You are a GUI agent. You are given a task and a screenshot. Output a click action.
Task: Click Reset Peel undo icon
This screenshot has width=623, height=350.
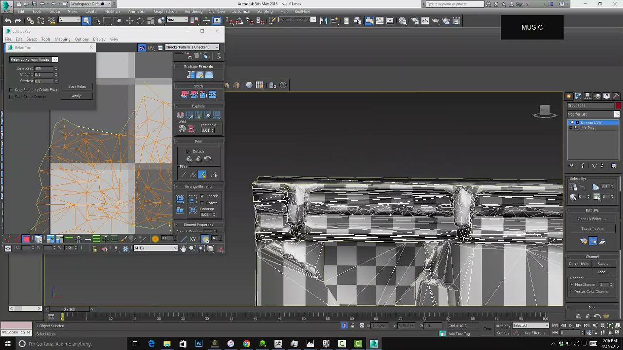pos(208,159)
